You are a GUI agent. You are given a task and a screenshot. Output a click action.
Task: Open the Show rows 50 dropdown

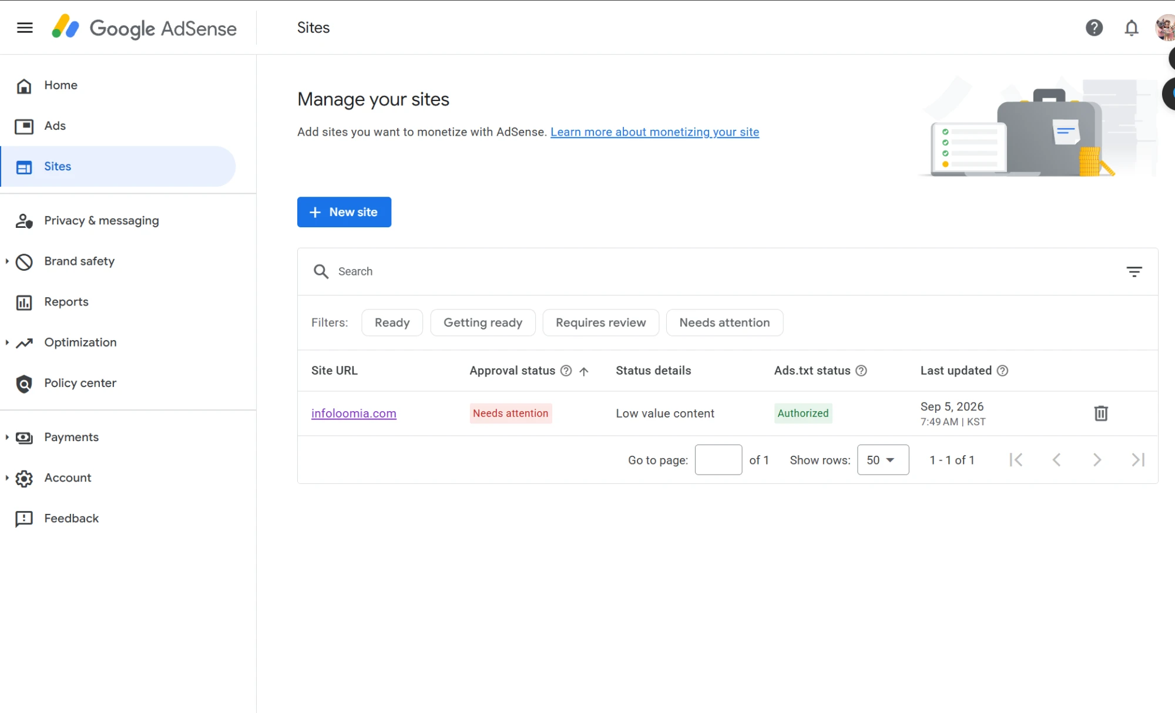[x=883, y=460]
